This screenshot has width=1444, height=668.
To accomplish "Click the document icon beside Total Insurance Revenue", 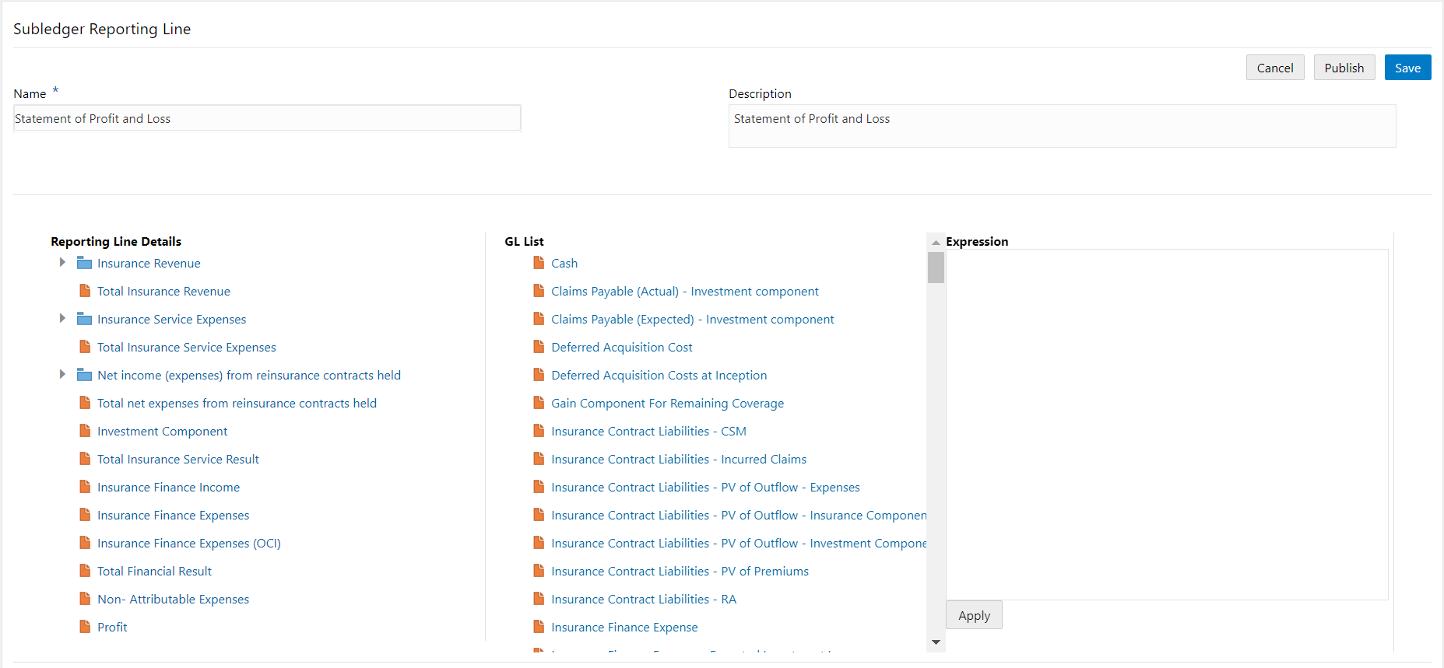I will 85,291.
